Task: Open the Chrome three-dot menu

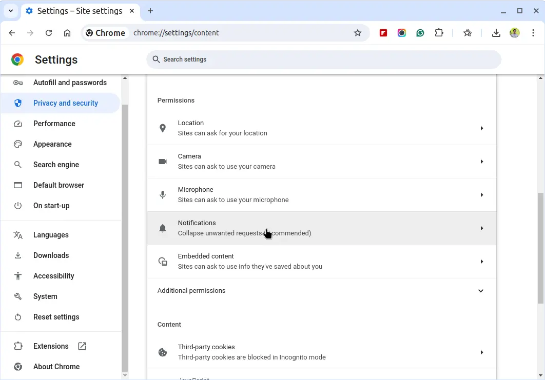Action: click(x=533, y=33)
